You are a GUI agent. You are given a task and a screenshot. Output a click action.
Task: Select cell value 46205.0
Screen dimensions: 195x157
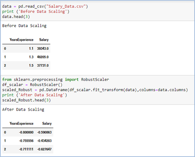click(43, 57)
